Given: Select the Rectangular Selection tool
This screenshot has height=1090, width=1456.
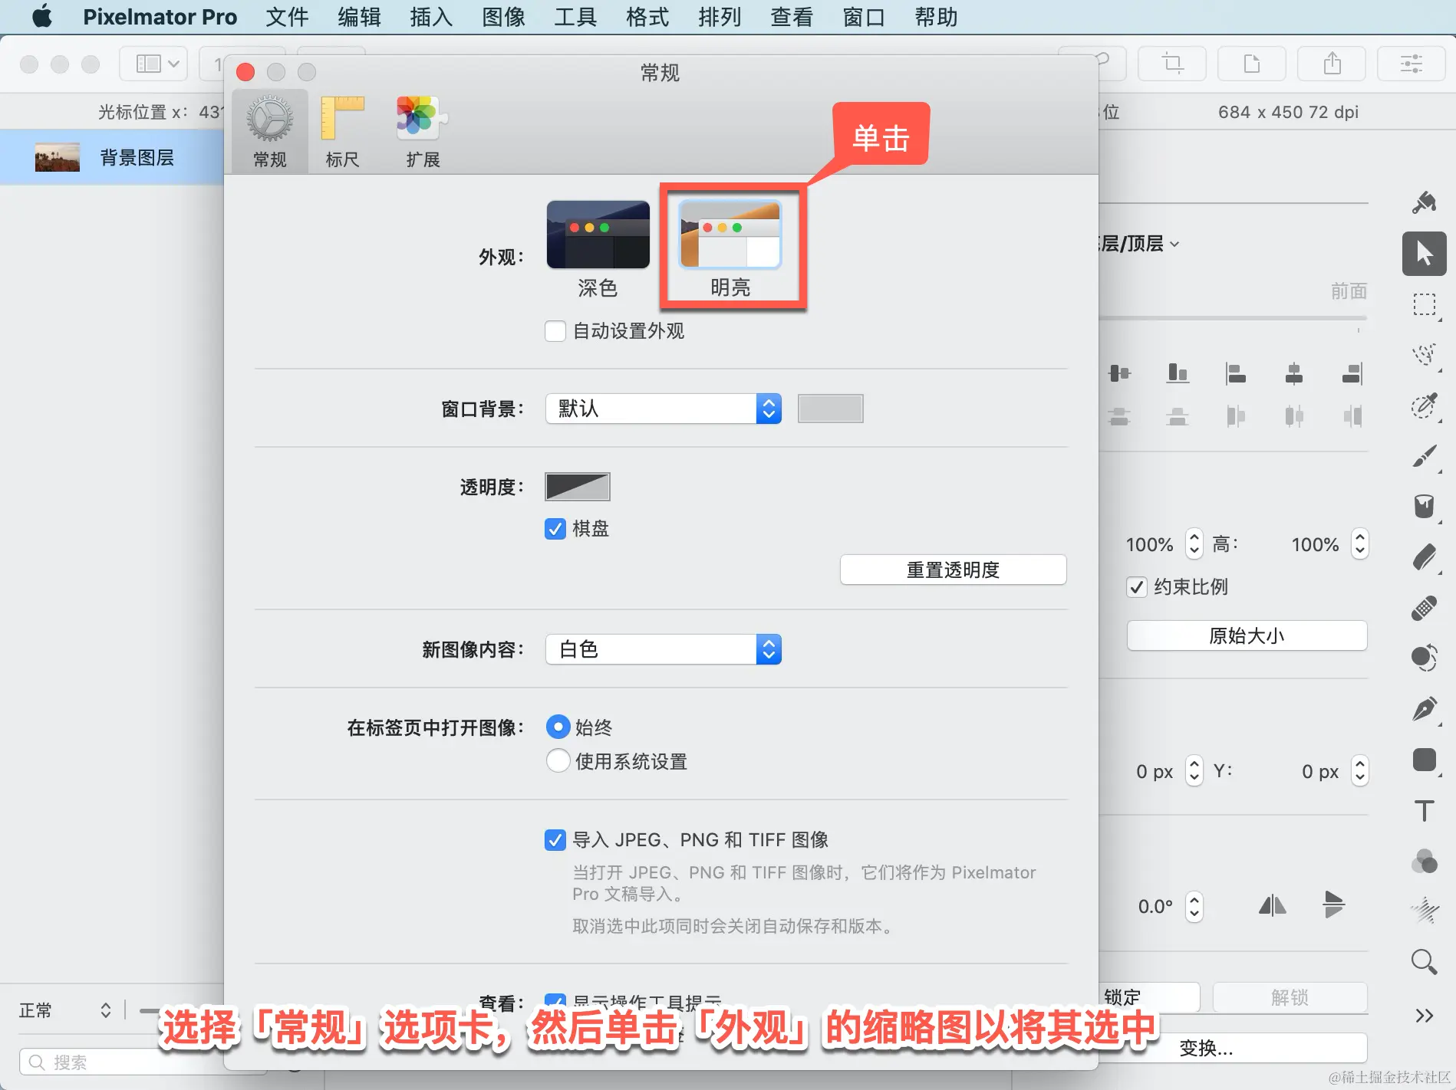Looking at the screenshot, I should click(1424, 304).
